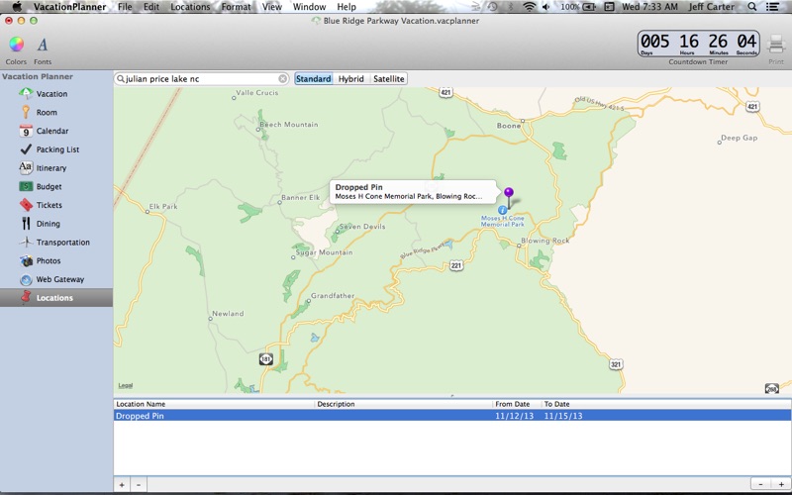The width and height of the screenshot is (792, 495).
Task: Click the Moses H Cone info marker
Action: click(x=502, y=210)
